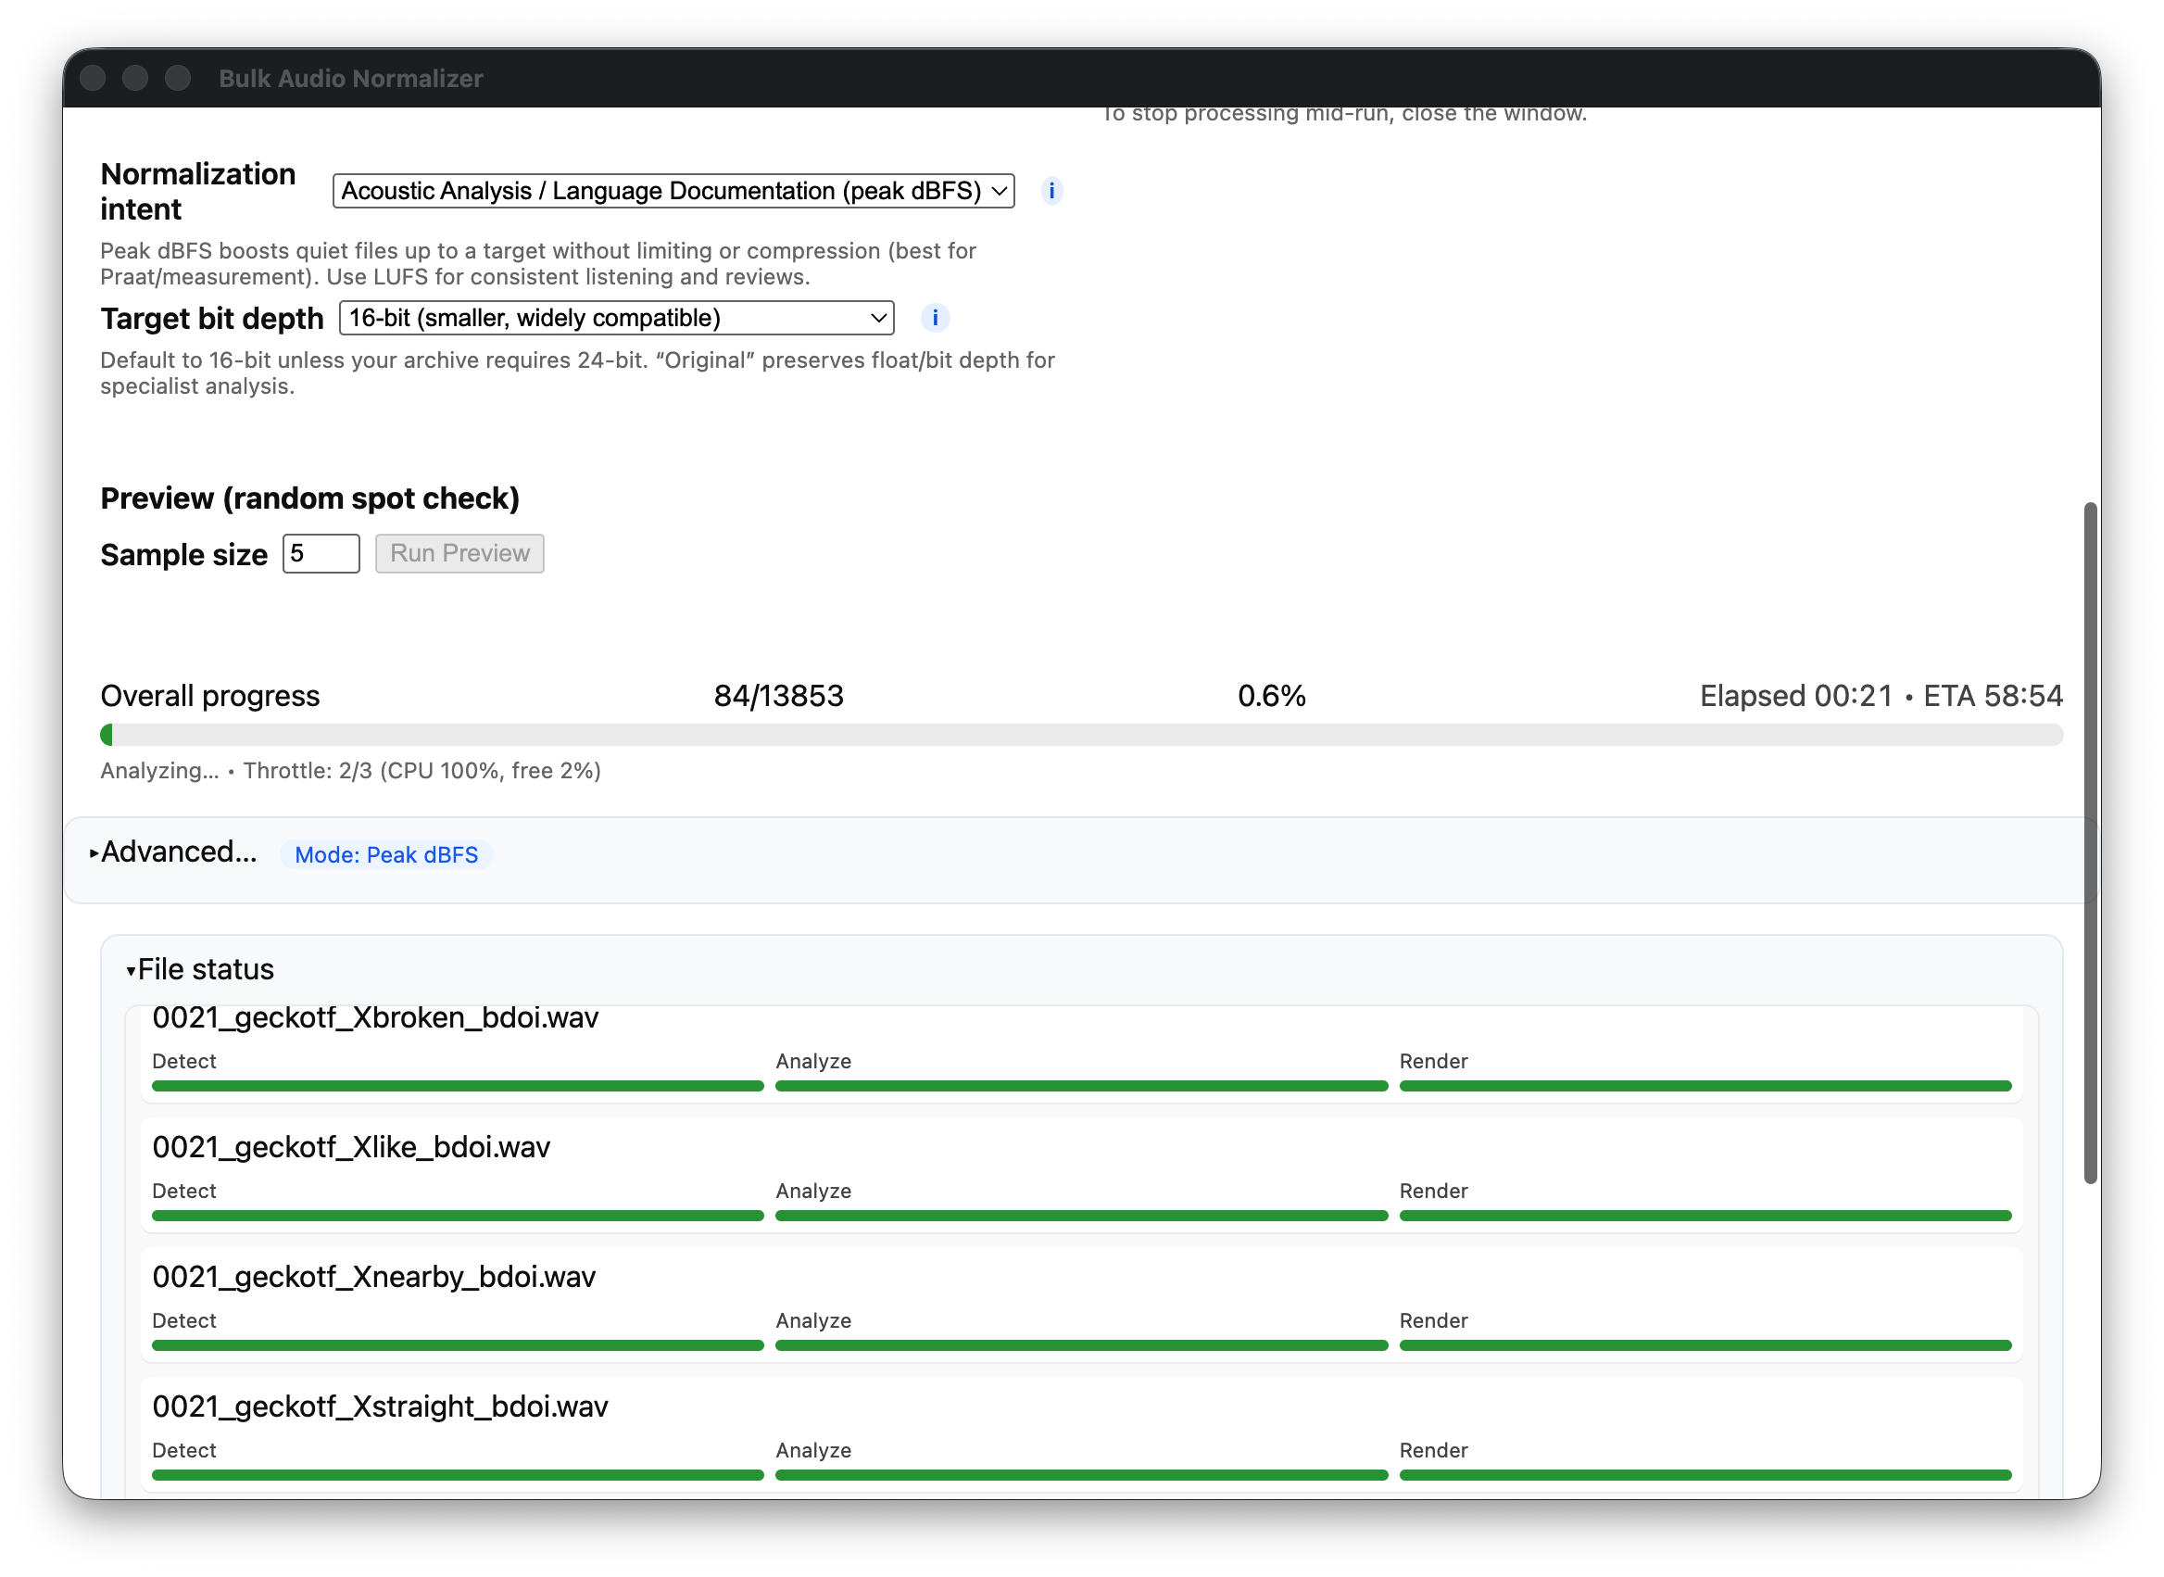
Task: Open info tooltip for Target bit depth
Action: [935, 318]
